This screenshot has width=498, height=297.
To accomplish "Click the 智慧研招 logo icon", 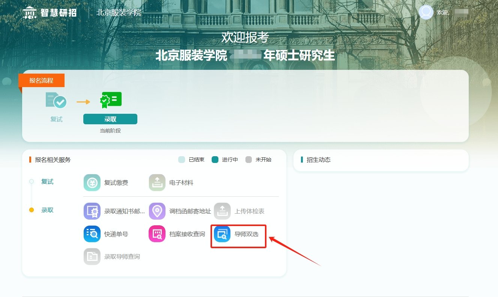I will point(30,12).
